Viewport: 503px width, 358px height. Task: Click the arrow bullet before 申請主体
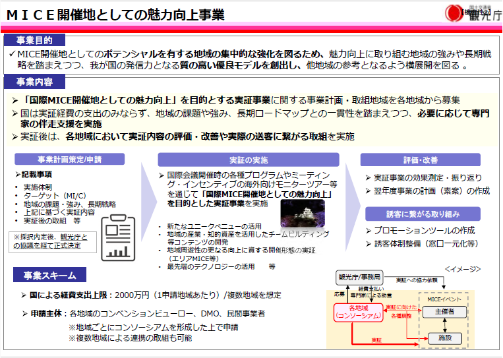[24, 313]
